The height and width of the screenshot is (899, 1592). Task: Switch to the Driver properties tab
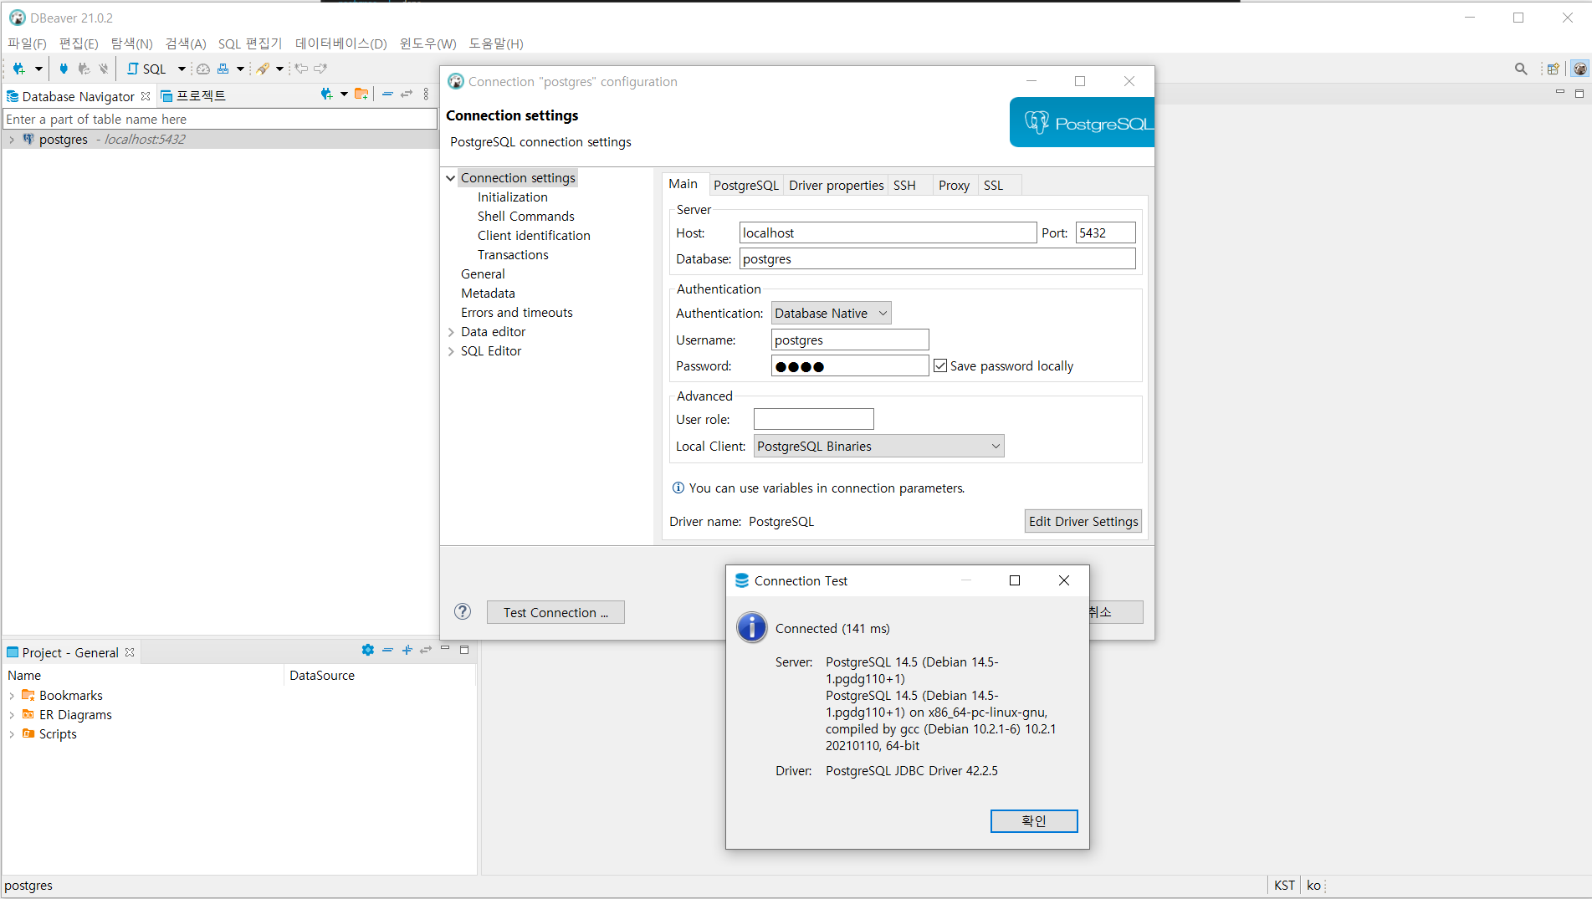836,185
